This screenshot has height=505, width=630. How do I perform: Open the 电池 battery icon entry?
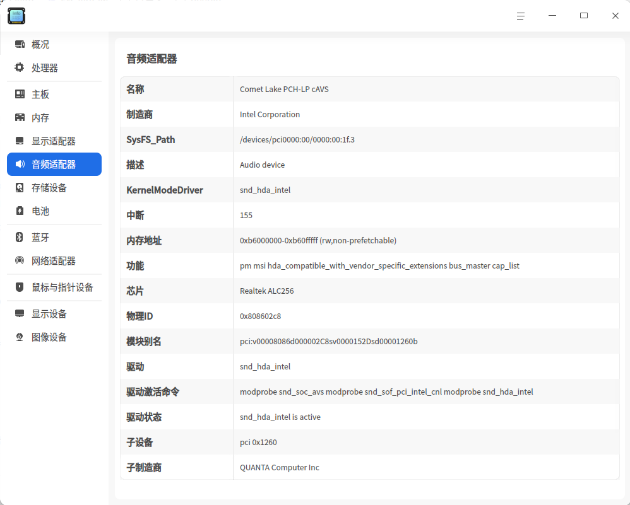(x=20, y=211)
